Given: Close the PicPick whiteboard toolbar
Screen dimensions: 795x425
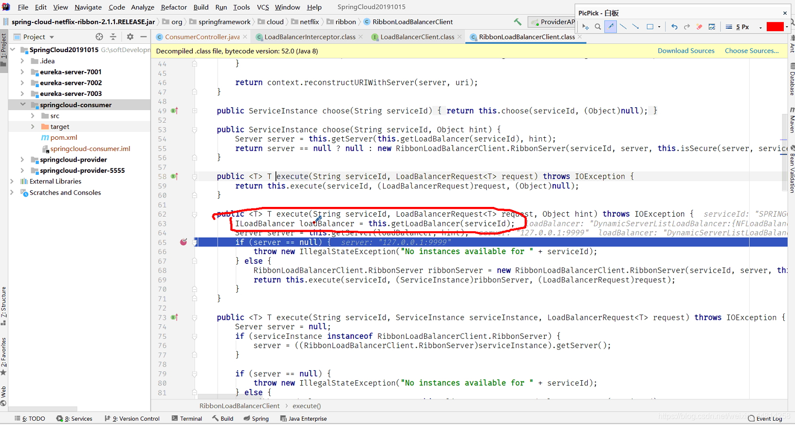Looking at the screenshot, I should pos(785,13).
